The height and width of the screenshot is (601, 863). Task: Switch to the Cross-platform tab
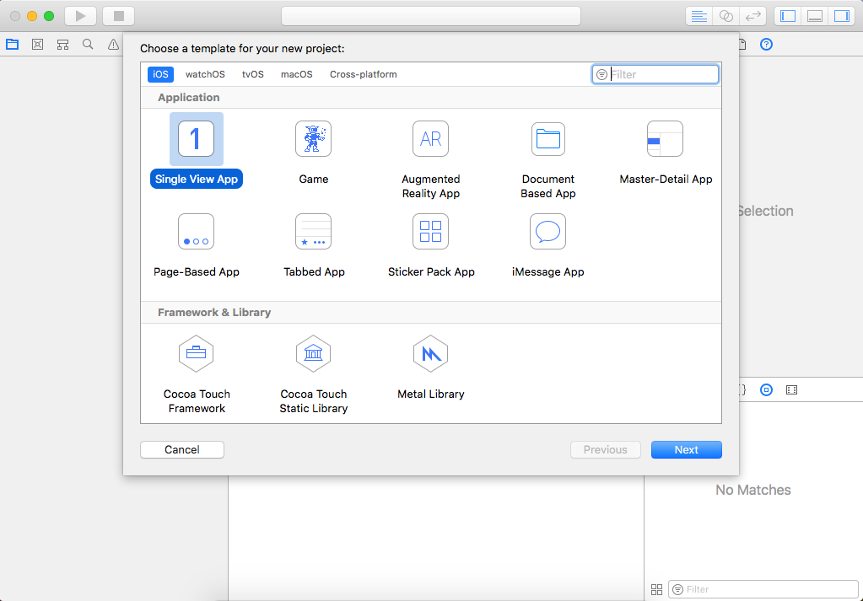pyautogui.click(x=364, y=74)
